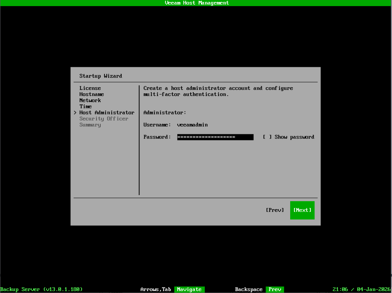Click the arrow marker beside Host Administrator
Viewport: 392px width, 293px height.
pyautogui.click(x=75, y=112)
